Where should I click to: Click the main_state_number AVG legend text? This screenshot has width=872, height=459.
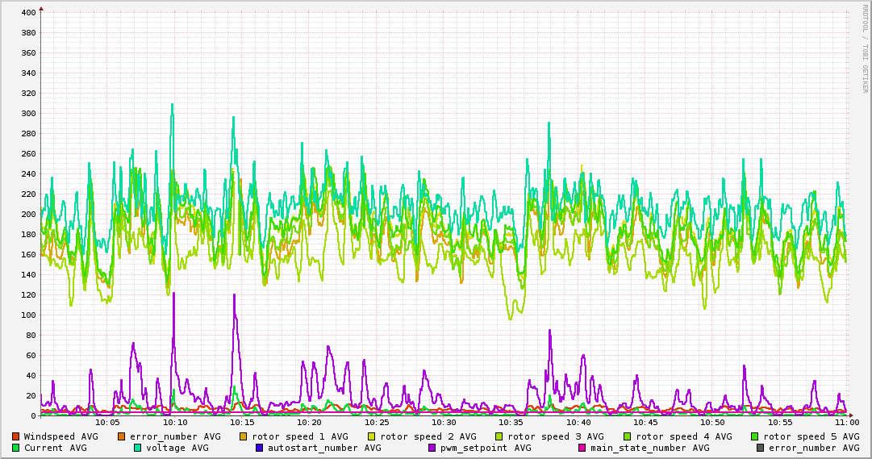(x=649, y=448)
